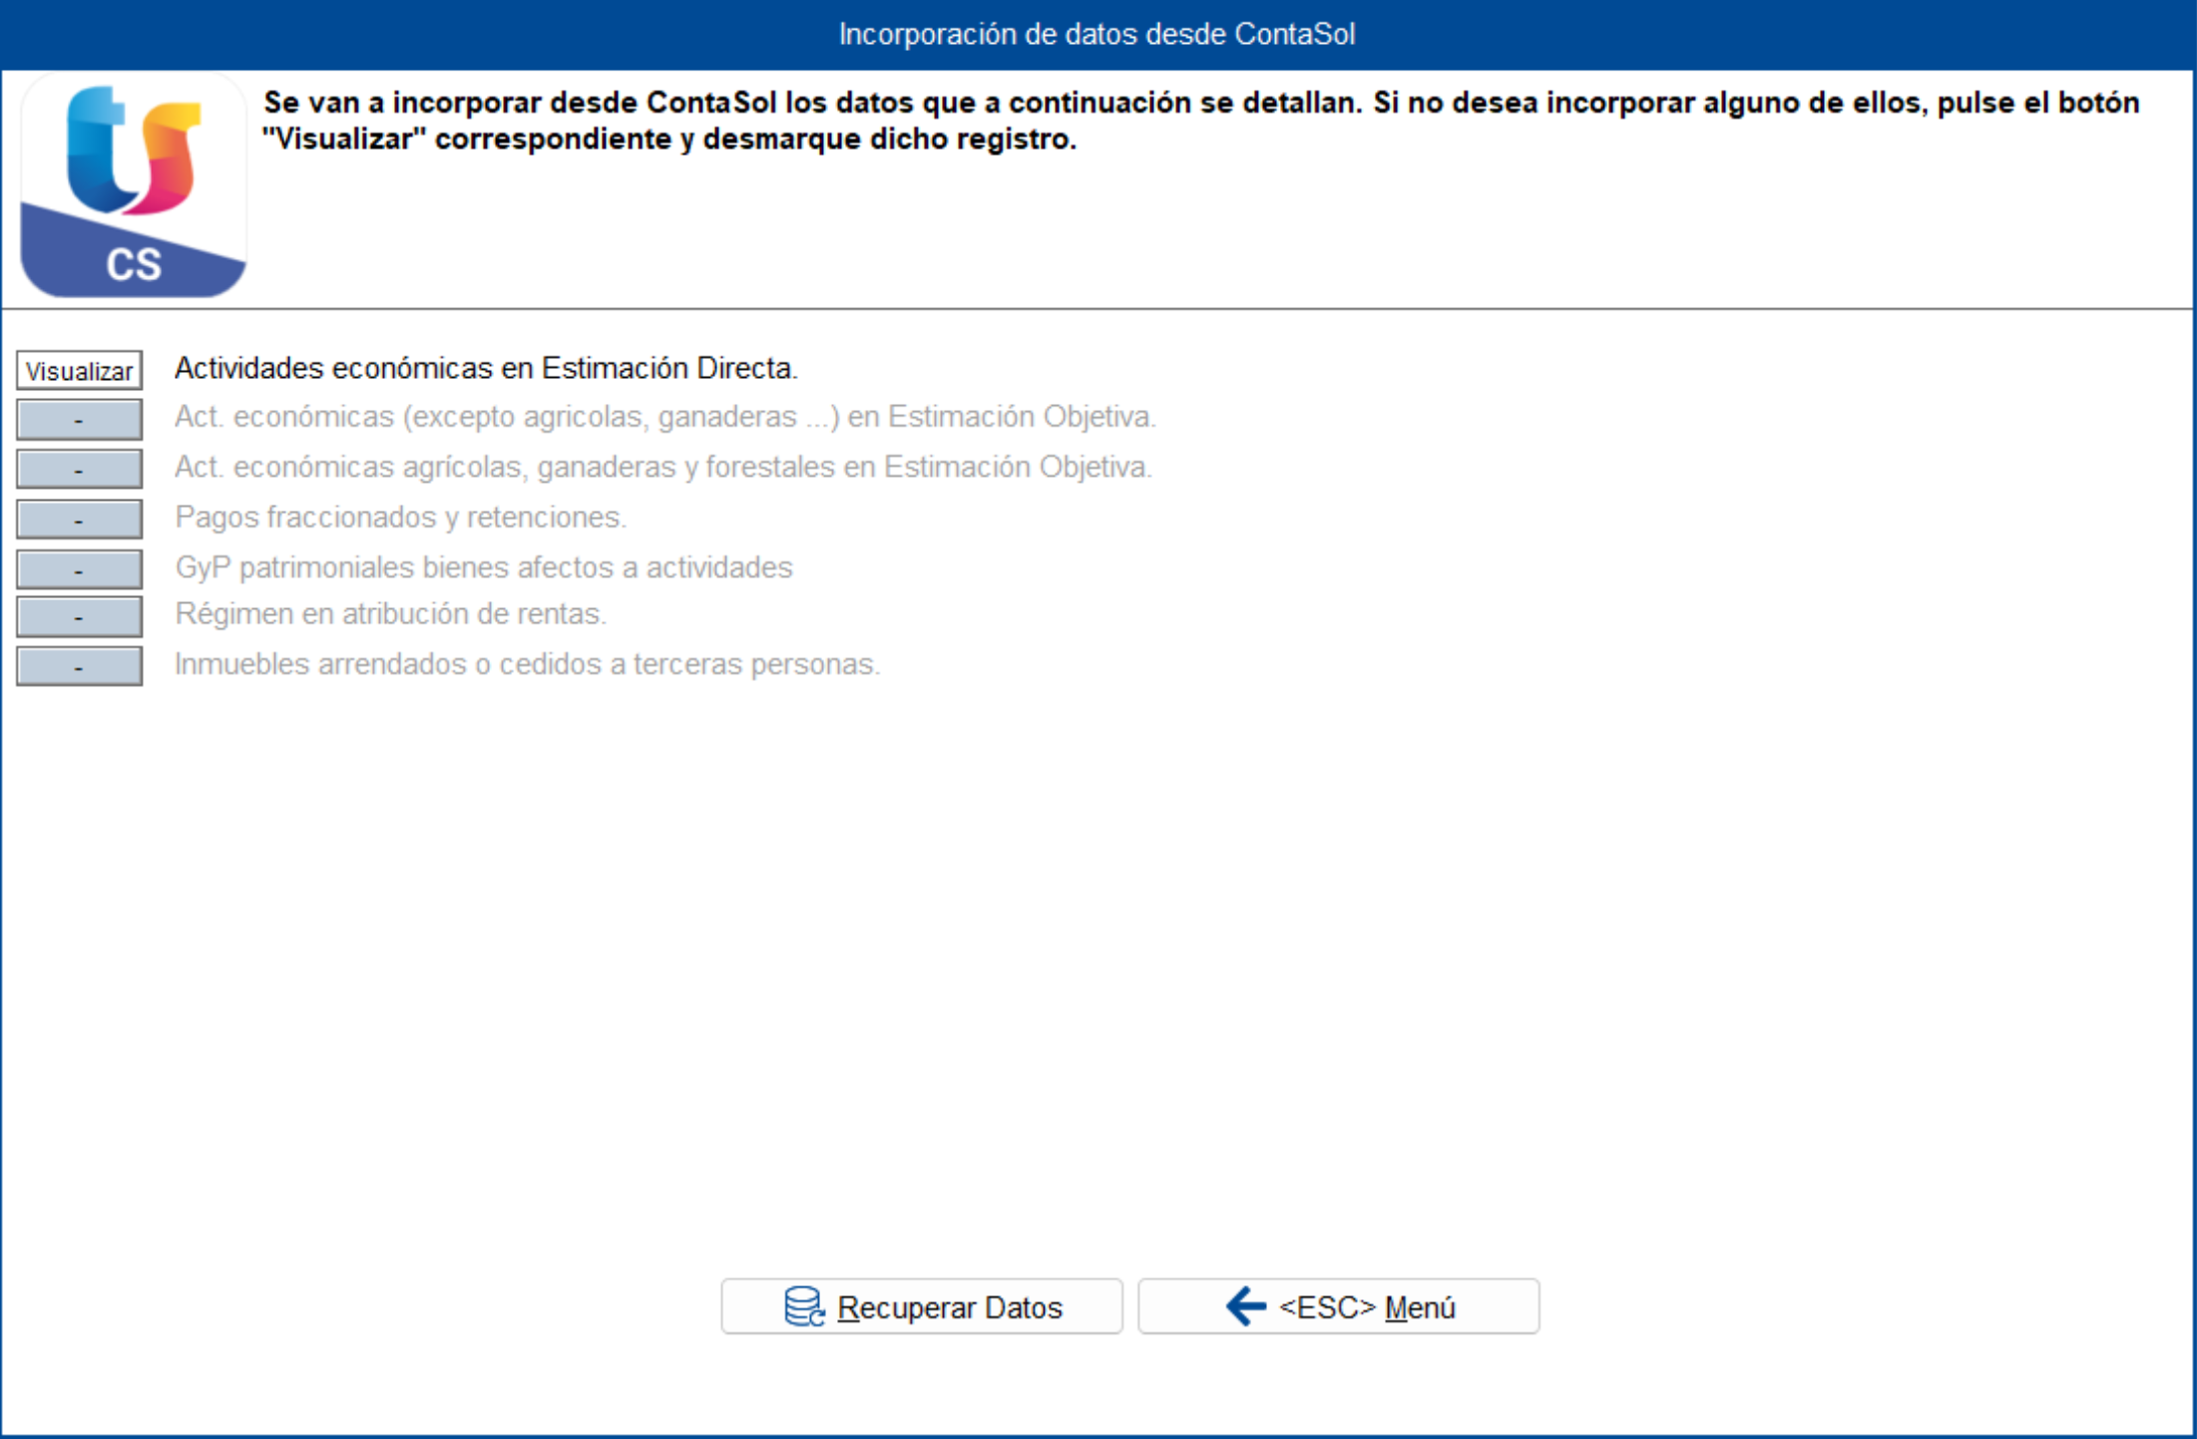Select GyP patrimoniales bienes afectos label
Screen dimensions: 2197x1439
pyautogui.click(x=484, y=567)
